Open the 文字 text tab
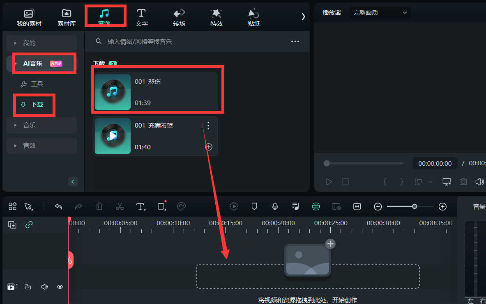 coord(141,17)
